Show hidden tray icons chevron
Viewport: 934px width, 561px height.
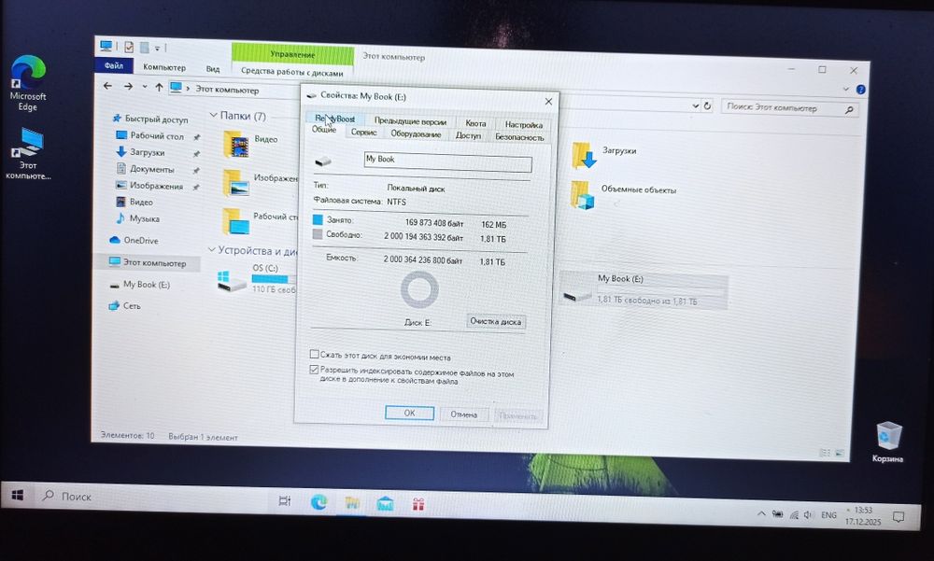pos(761,513)
